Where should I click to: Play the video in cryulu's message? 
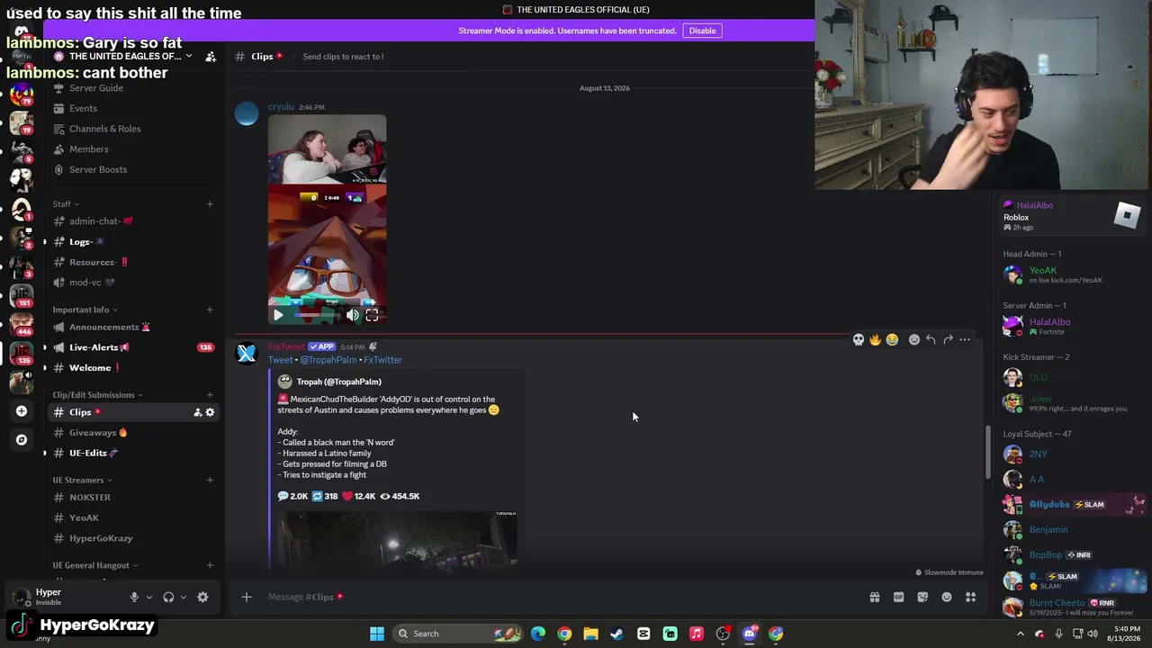[x=278, y=315]
